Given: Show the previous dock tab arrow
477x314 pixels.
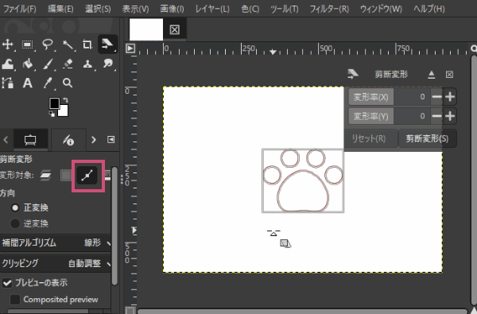Looking at the screenshot, I should 6,140.
